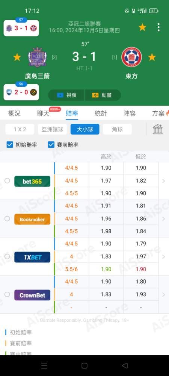
Task: Tap 1XBET live under odds 1.90 in red
Action: pos(141,269)
